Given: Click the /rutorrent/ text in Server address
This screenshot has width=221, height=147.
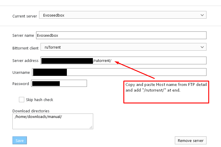Looking at the screenshot, I should [102, 61].
